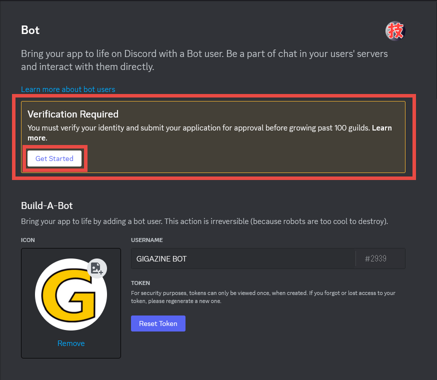Viewport: 437px width, 380px height.
Task: Focus the GIGAZINE BOT username field
Action: point(243,258)
